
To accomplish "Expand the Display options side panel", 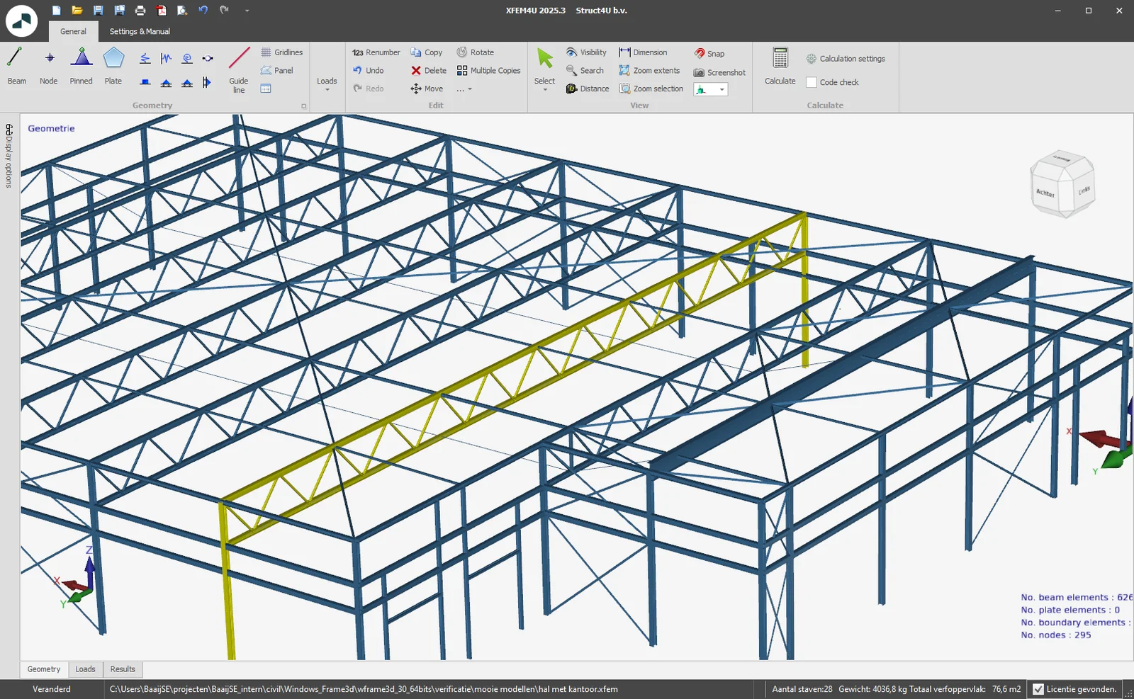I will point(9,156).
